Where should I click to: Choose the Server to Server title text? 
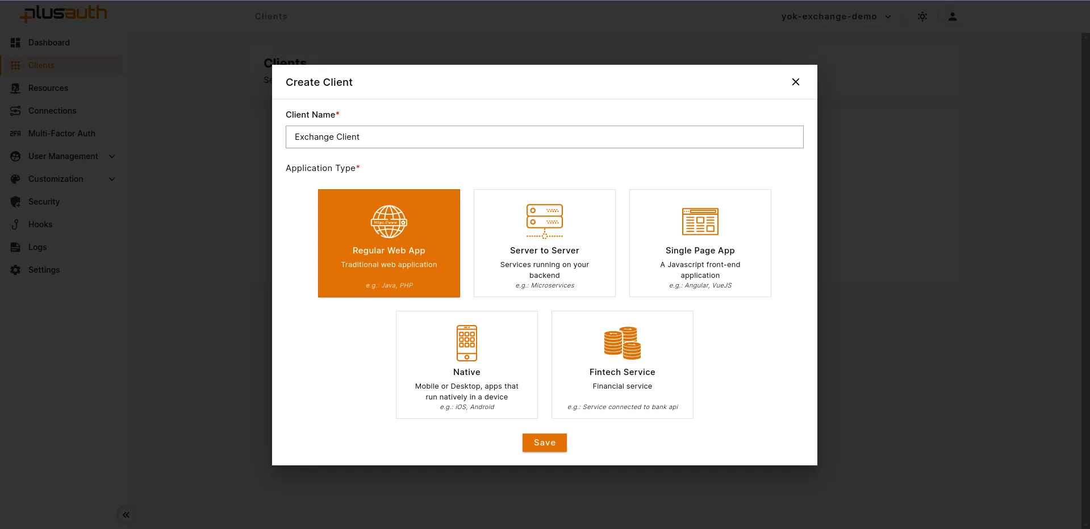pyautogui.click(x=544, y=251)
